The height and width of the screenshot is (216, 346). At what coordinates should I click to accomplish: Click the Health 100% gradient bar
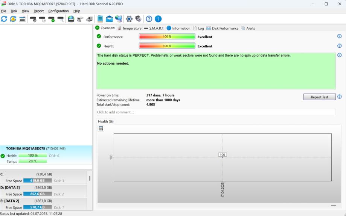(167, 46)
